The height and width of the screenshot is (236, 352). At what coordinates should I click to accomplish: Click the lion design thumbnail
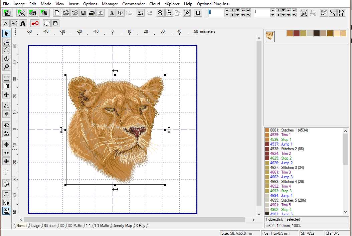[270, 36]
